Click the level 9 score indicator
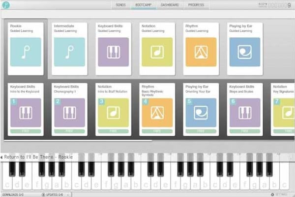The height and width of the screenshot is (197, 295). click(x=289, y=5)
